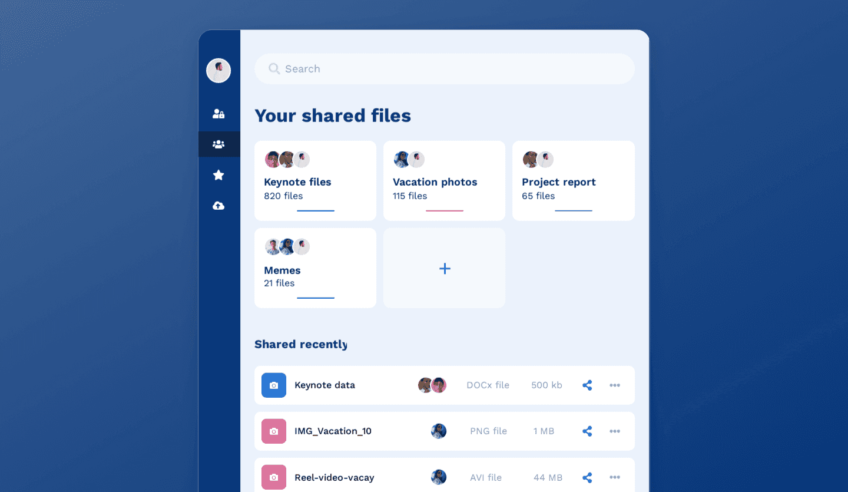The image size is (848, 492).
Task: Open the Memes folder card
Action: (315, 268)
